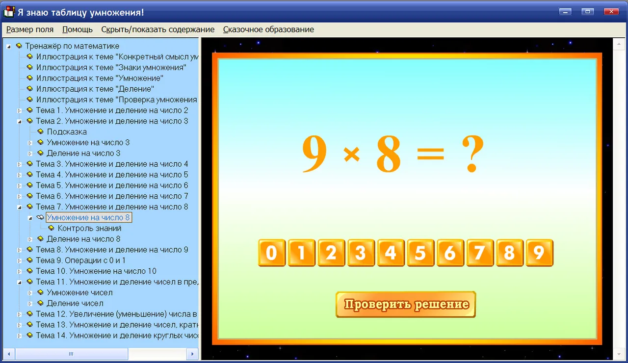Click the book icon beside "Подсказка"
Viewport: 628px width, 363px height.
pyautogui.click(x=41, y=131)
